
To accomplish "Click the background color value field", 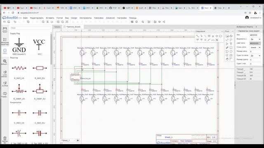I will coord(255,35).
